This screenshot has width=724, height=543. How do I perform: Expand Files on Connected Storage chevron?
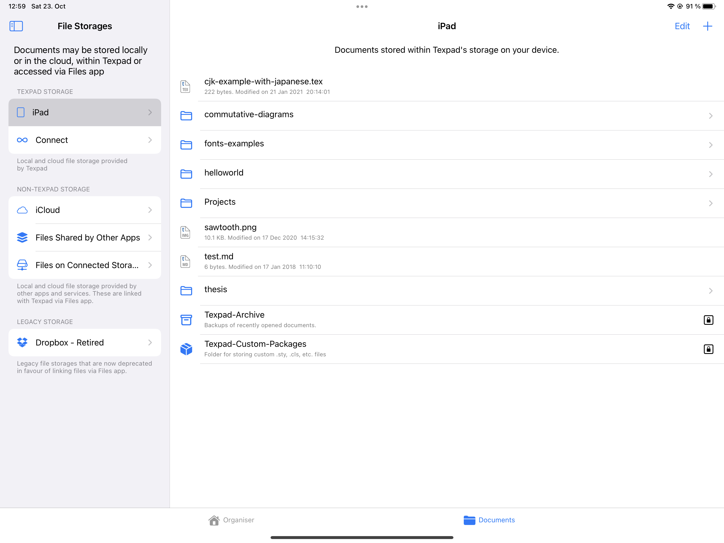coord(150,265)
